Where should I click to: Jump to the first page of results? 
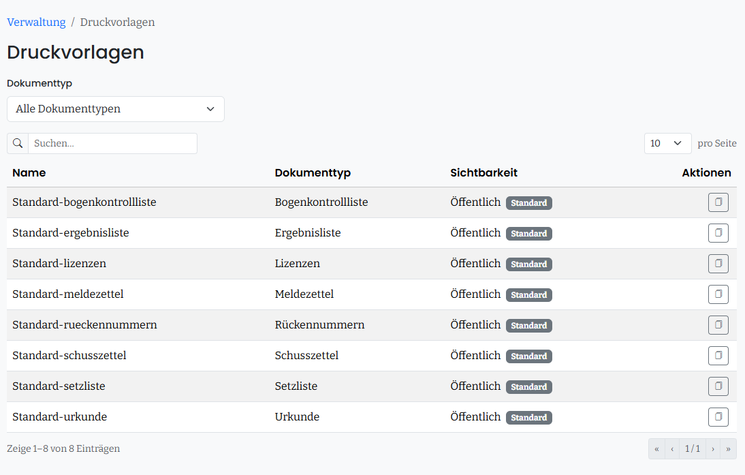tap(656, 449)
